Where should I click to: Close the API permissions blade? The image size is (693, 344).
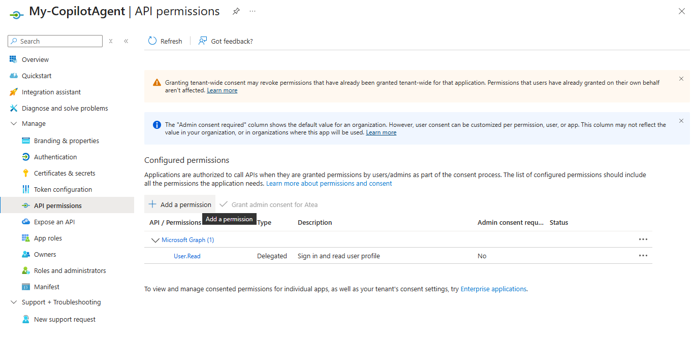[x=682, y=11]
